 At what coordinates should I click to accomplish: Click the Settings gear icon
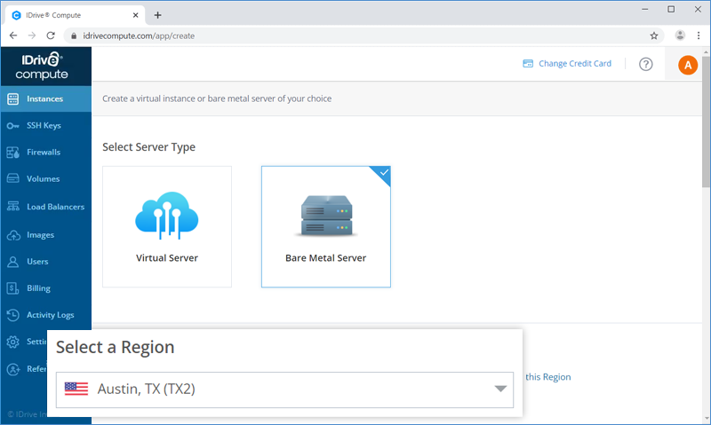coord(13,342)
